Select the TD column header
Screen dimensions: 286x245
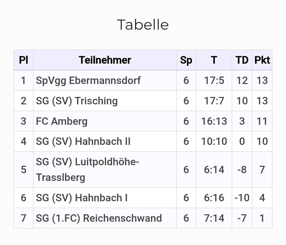(242, 60)
